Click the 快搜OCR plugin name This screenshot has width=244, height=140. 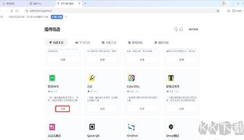click(x=53, y=86)
